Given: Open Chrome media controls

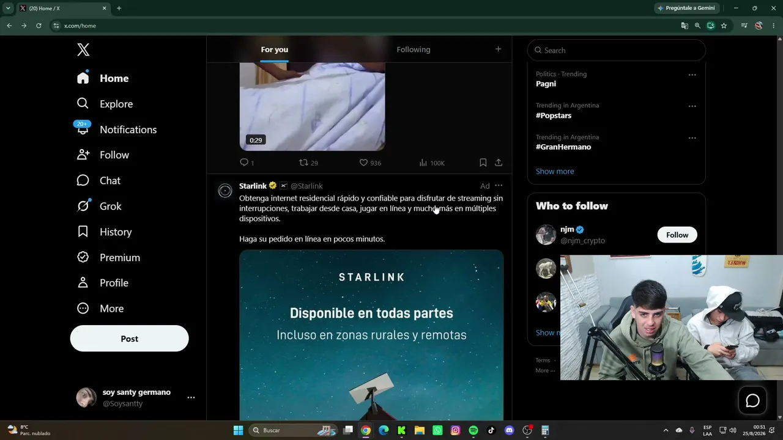Looking at the screenshot, I should tap(744, 26).
